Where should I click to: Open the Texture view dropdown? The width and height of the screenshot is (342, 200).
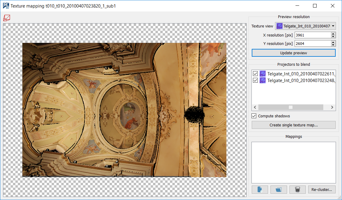(x=305, y=26)
